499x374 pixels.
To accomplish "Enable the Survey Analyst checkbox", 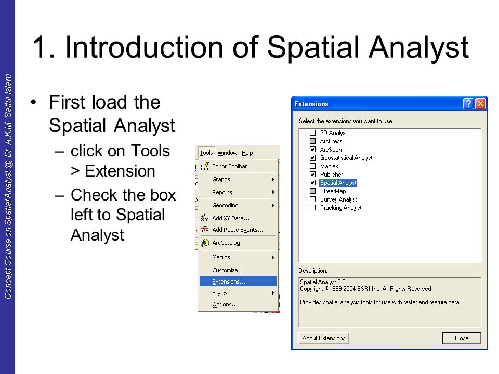I will [x=313, y=199].
